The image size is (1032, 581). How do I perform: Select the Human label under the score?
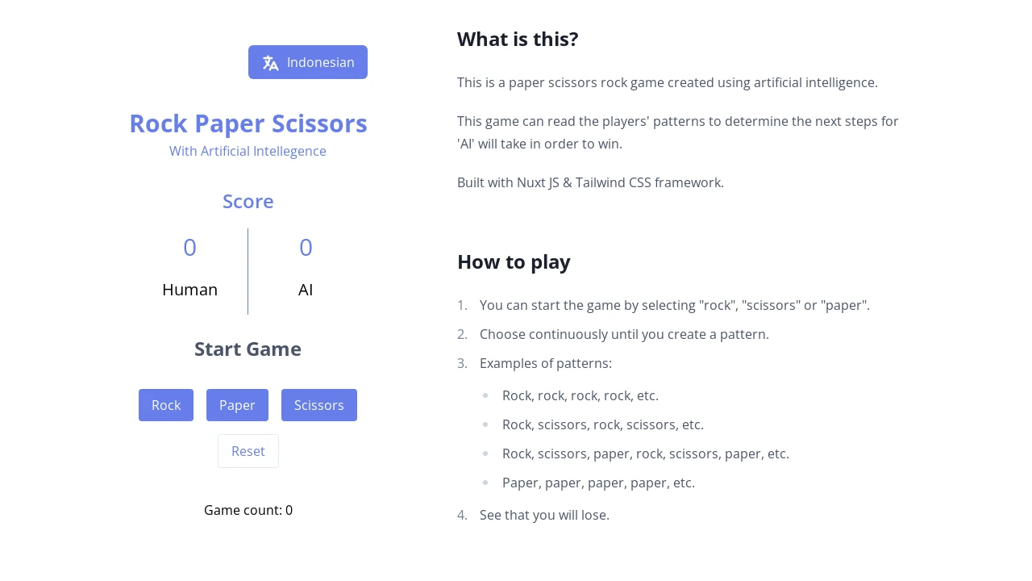coord(189,290)
